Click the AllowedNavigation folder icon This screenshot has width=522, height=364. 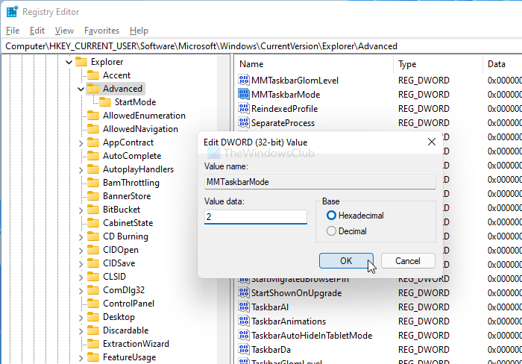[93, 129]
